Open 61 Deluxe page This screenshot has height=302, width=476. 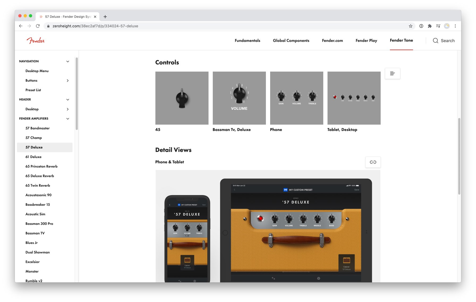33,157
